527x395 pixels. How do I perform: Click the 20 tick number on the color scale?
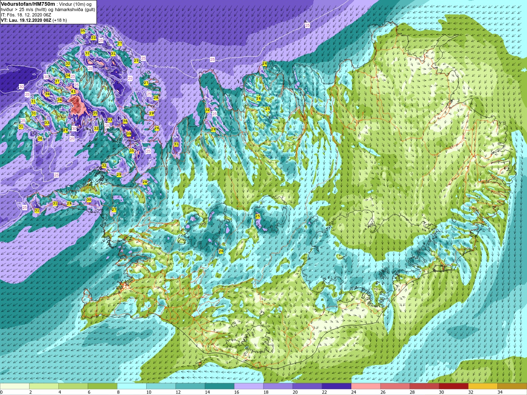coord(295,392)
